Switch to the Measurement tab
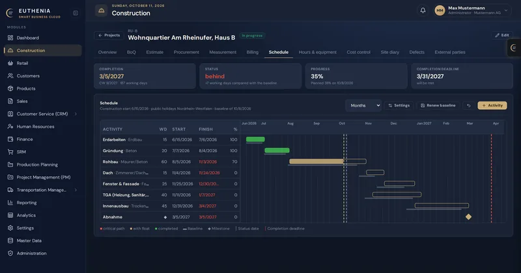This screenshot has height=273, width=521. tap(223, 52)
